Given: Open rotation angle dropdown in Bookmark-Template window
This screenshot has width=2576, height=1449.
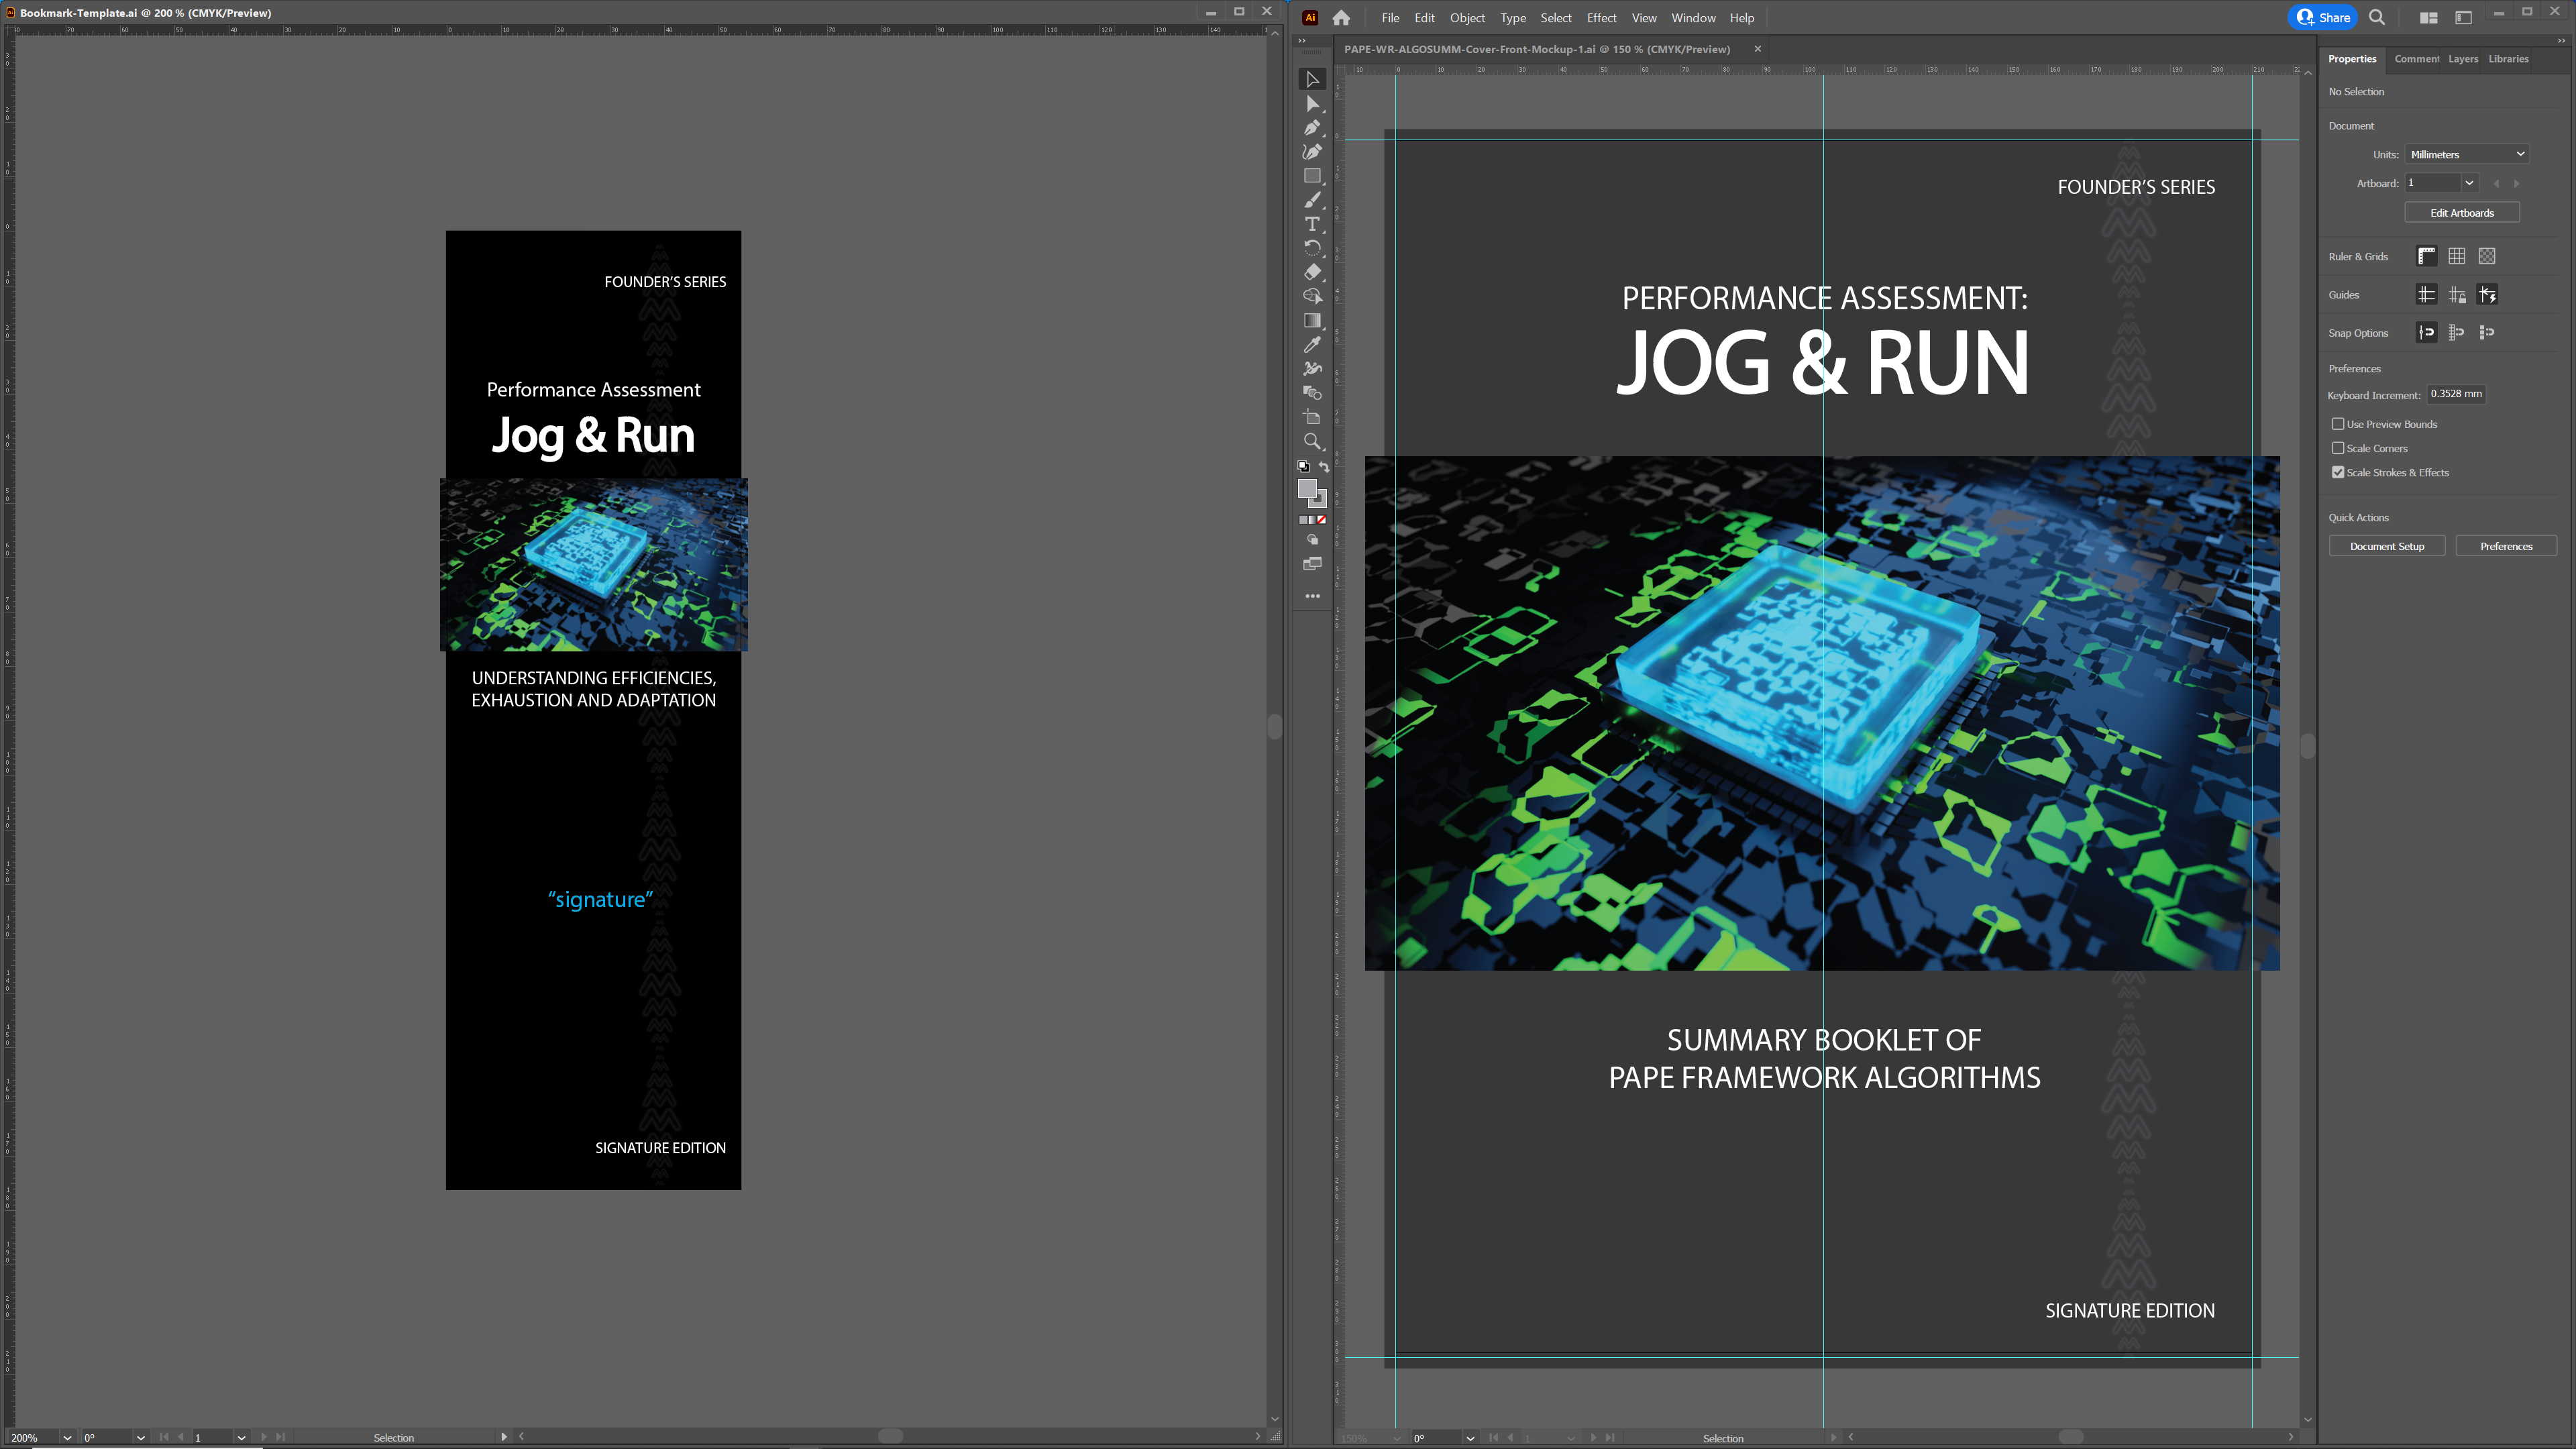Looking at the screenshot, I should 140,1437.
